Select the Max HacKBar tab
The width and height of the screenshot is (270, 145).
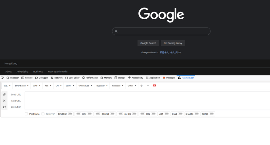click(186, 78)
